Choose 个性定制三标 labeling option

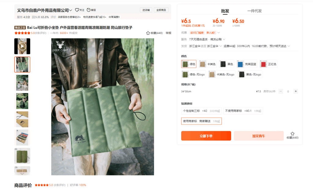point(201,111)
